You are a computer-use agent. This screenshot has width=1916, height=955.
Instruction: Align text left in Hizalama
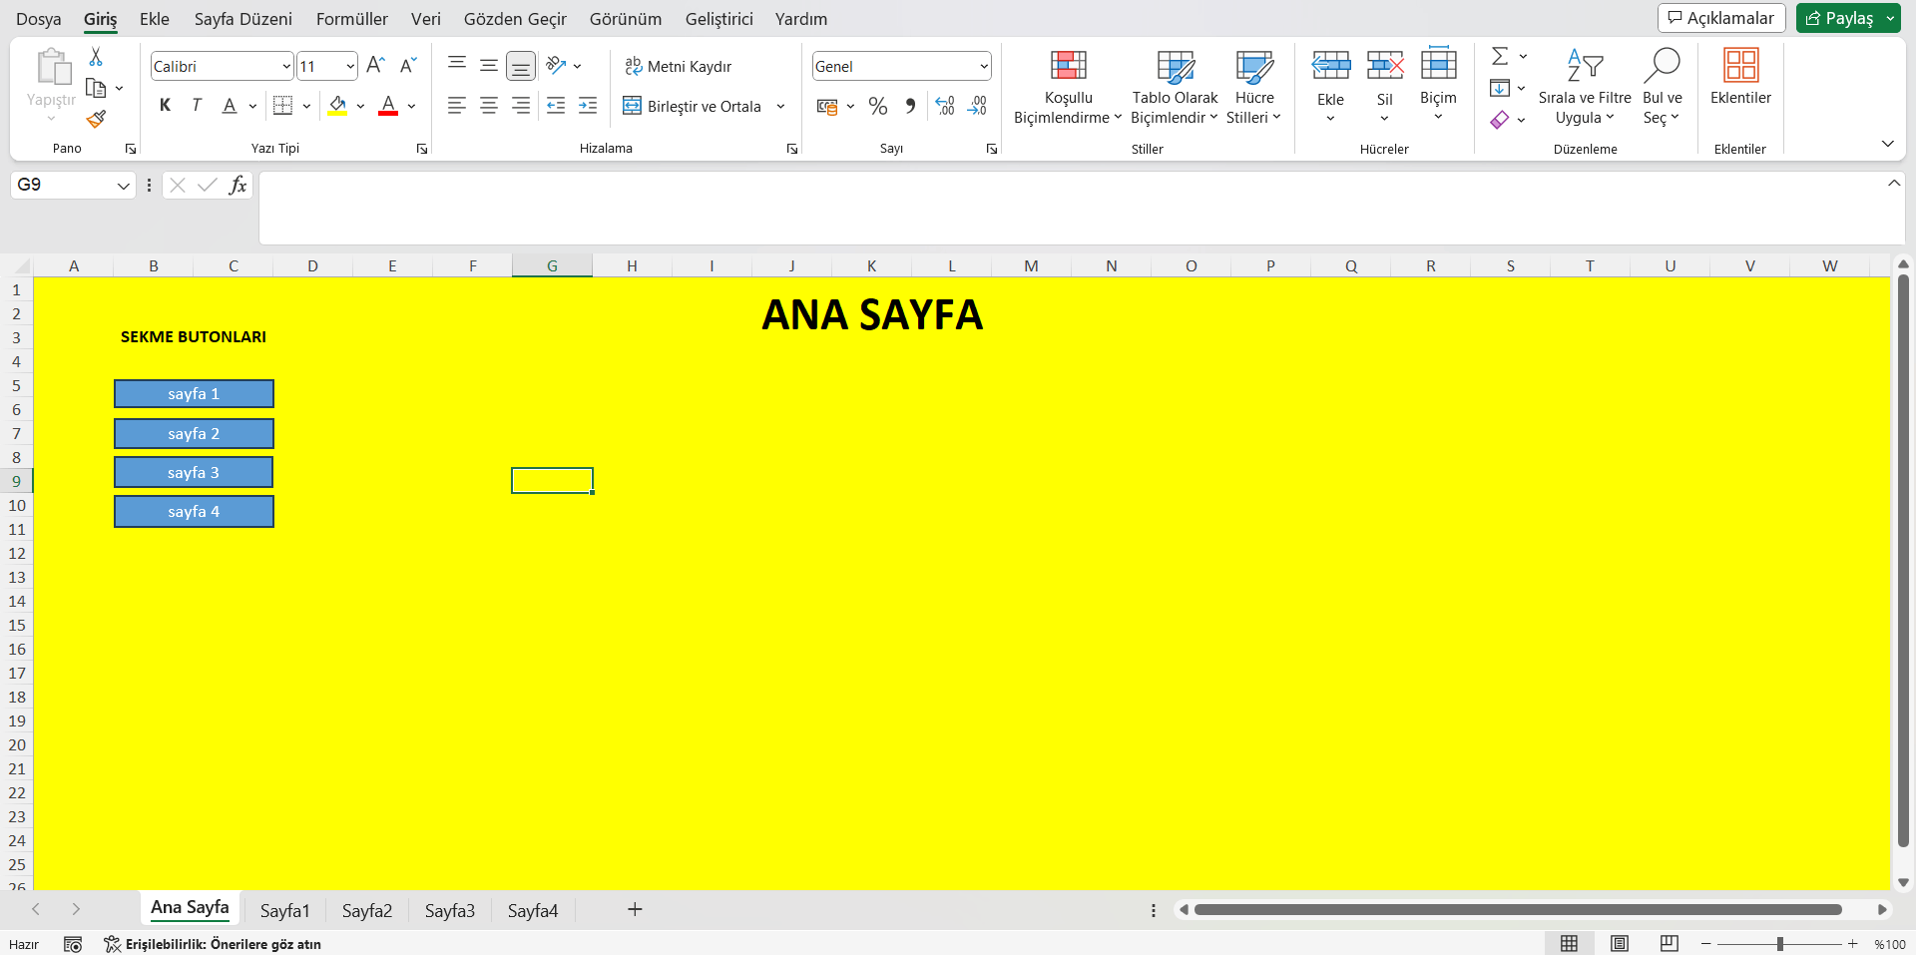tap(457, 106)
